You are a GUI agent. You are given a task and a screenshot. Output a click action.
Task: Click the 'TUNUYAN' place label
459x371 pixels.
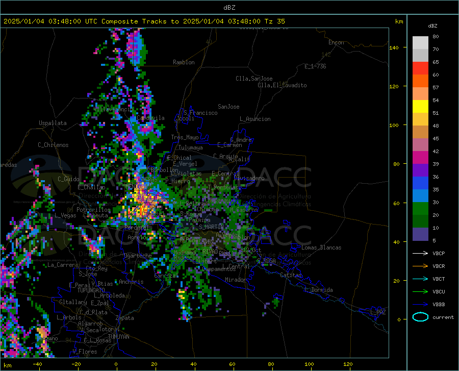[118, 337]
